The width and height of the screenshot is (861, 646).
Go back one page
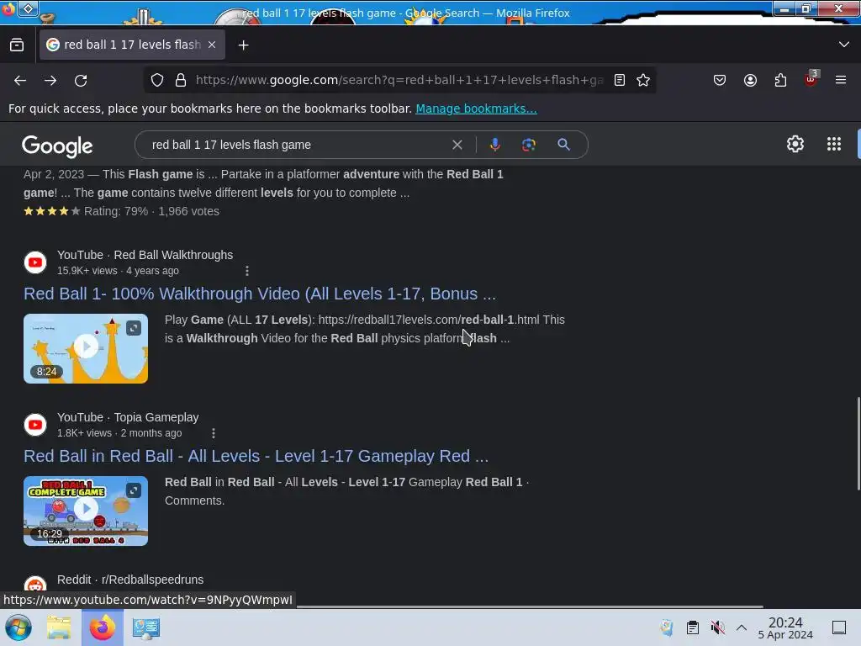[20, 80]
